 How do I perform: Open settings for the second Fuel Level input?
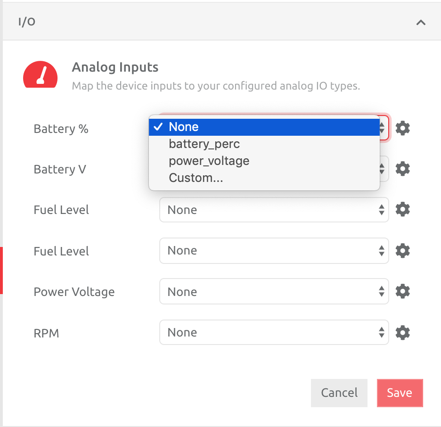pos(402,250)
